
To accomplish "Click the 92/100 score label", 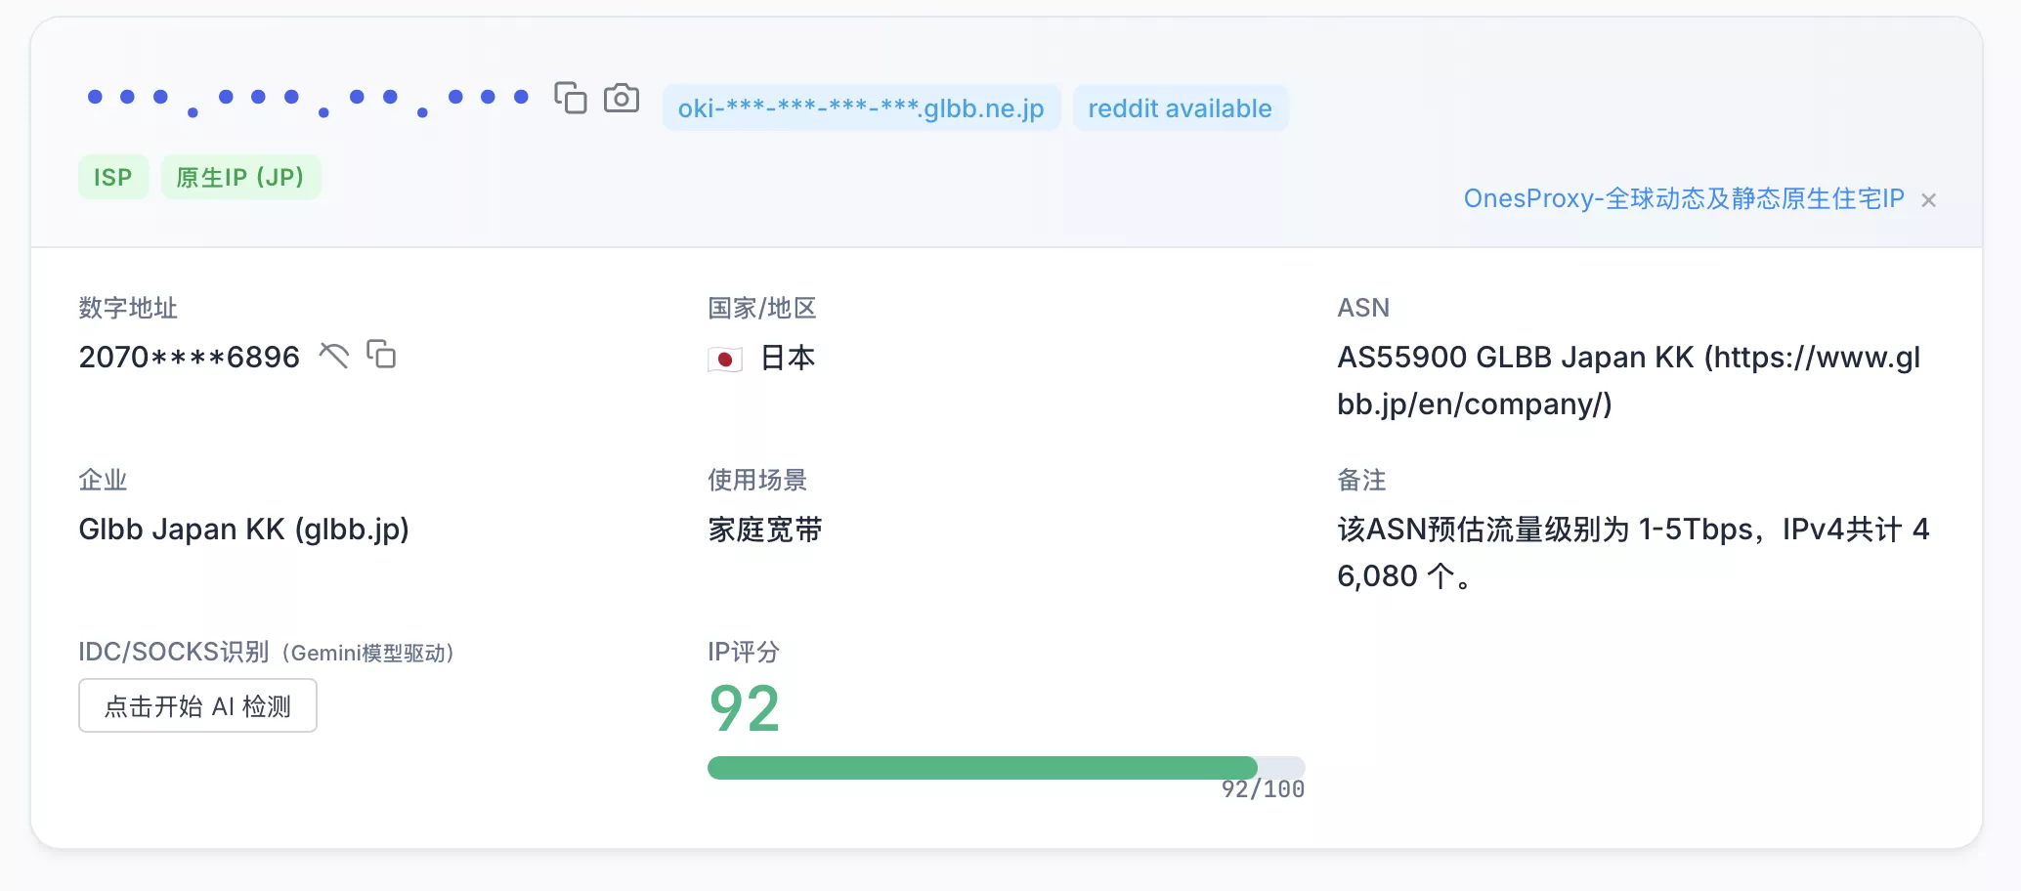I will (1263, 789).
